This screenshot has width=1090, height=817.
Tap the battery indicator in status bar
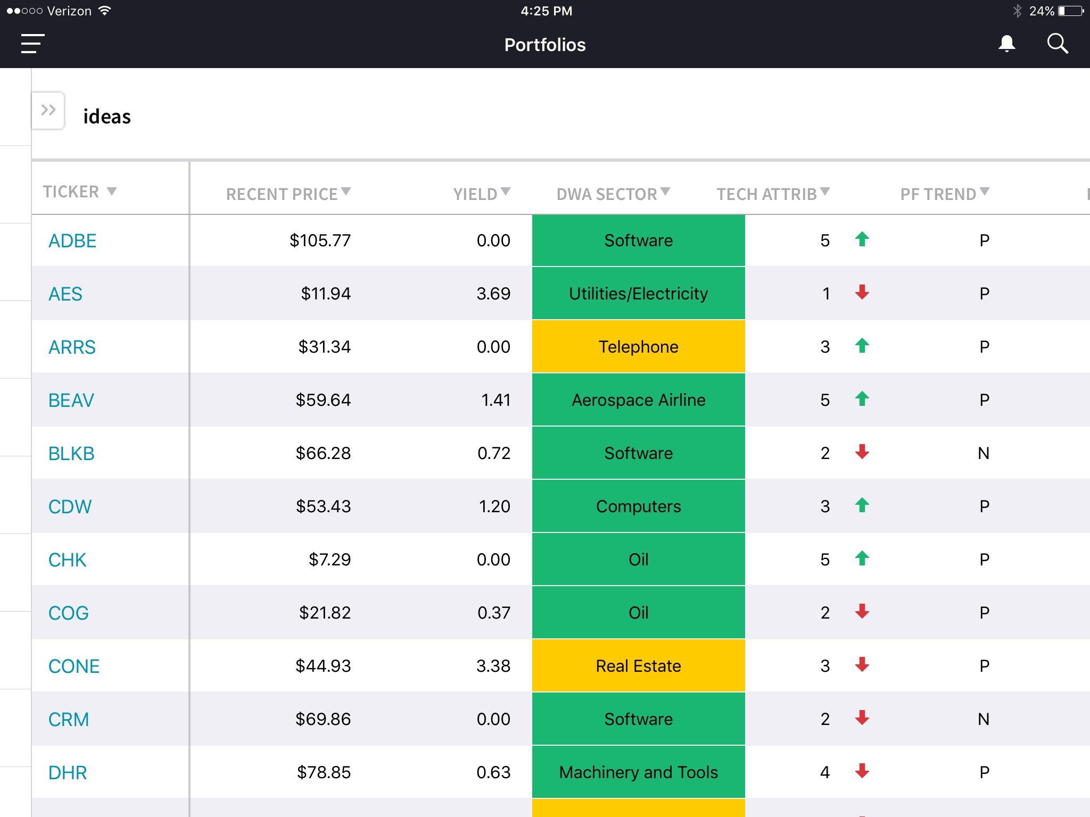pyautogui.click(x=1071, y=11)
